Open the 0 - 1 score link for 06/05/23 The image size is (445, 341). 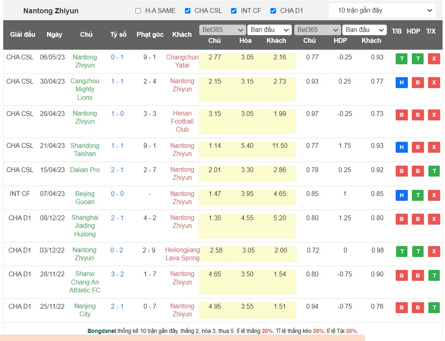coord(117,57)
